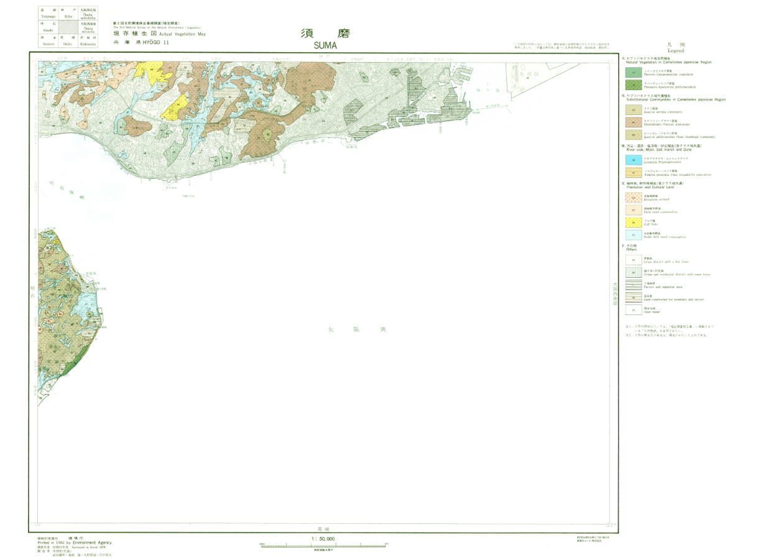The height and width of the screenshot is (558, 758).
Task: Click the scale bar below the map
Action: 323,546
